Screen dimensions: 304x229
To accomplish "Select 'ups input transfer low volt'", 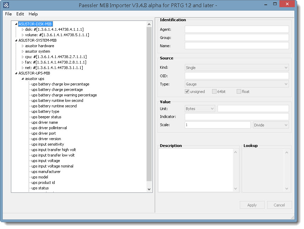I will coord(53,155).
